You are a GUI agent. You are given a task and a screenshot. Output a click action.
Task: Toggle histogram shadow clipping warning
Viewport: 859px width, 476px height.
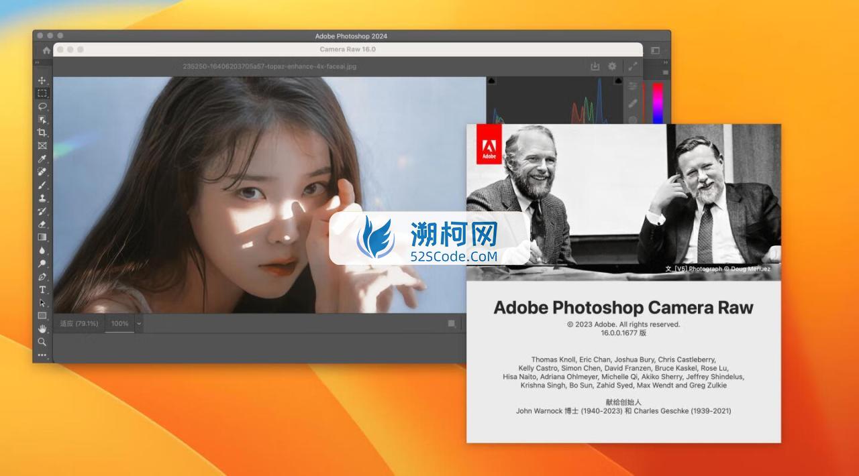[x=491, y=81]
